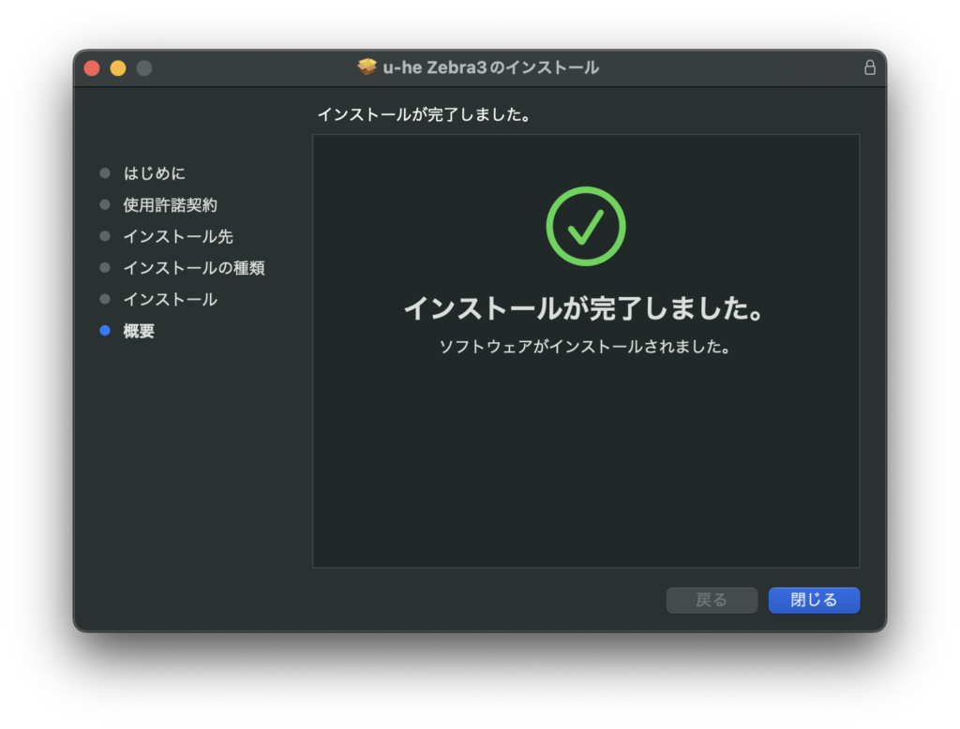The width and height of the screenshot is (960, 729).
Task: Click the ソフトウェアがインストールされました message text
Action: click(x=584, y=347)
